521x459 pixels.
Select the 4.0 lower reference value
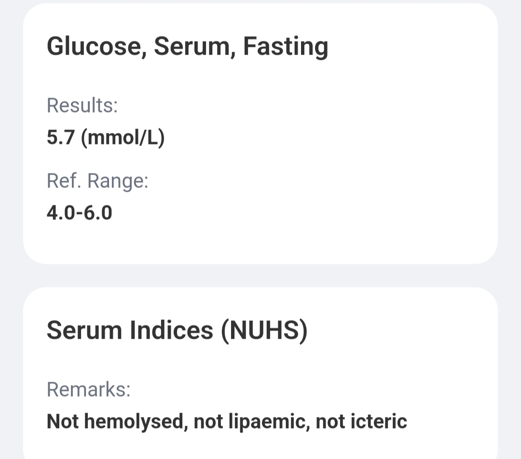click(61, 213)
